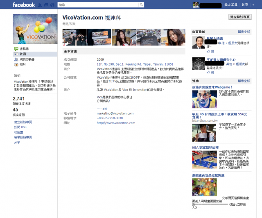Viewport: 262px width, 218px height.
Task: Click the photos icon in sidebar
Action: pos(16,64)
